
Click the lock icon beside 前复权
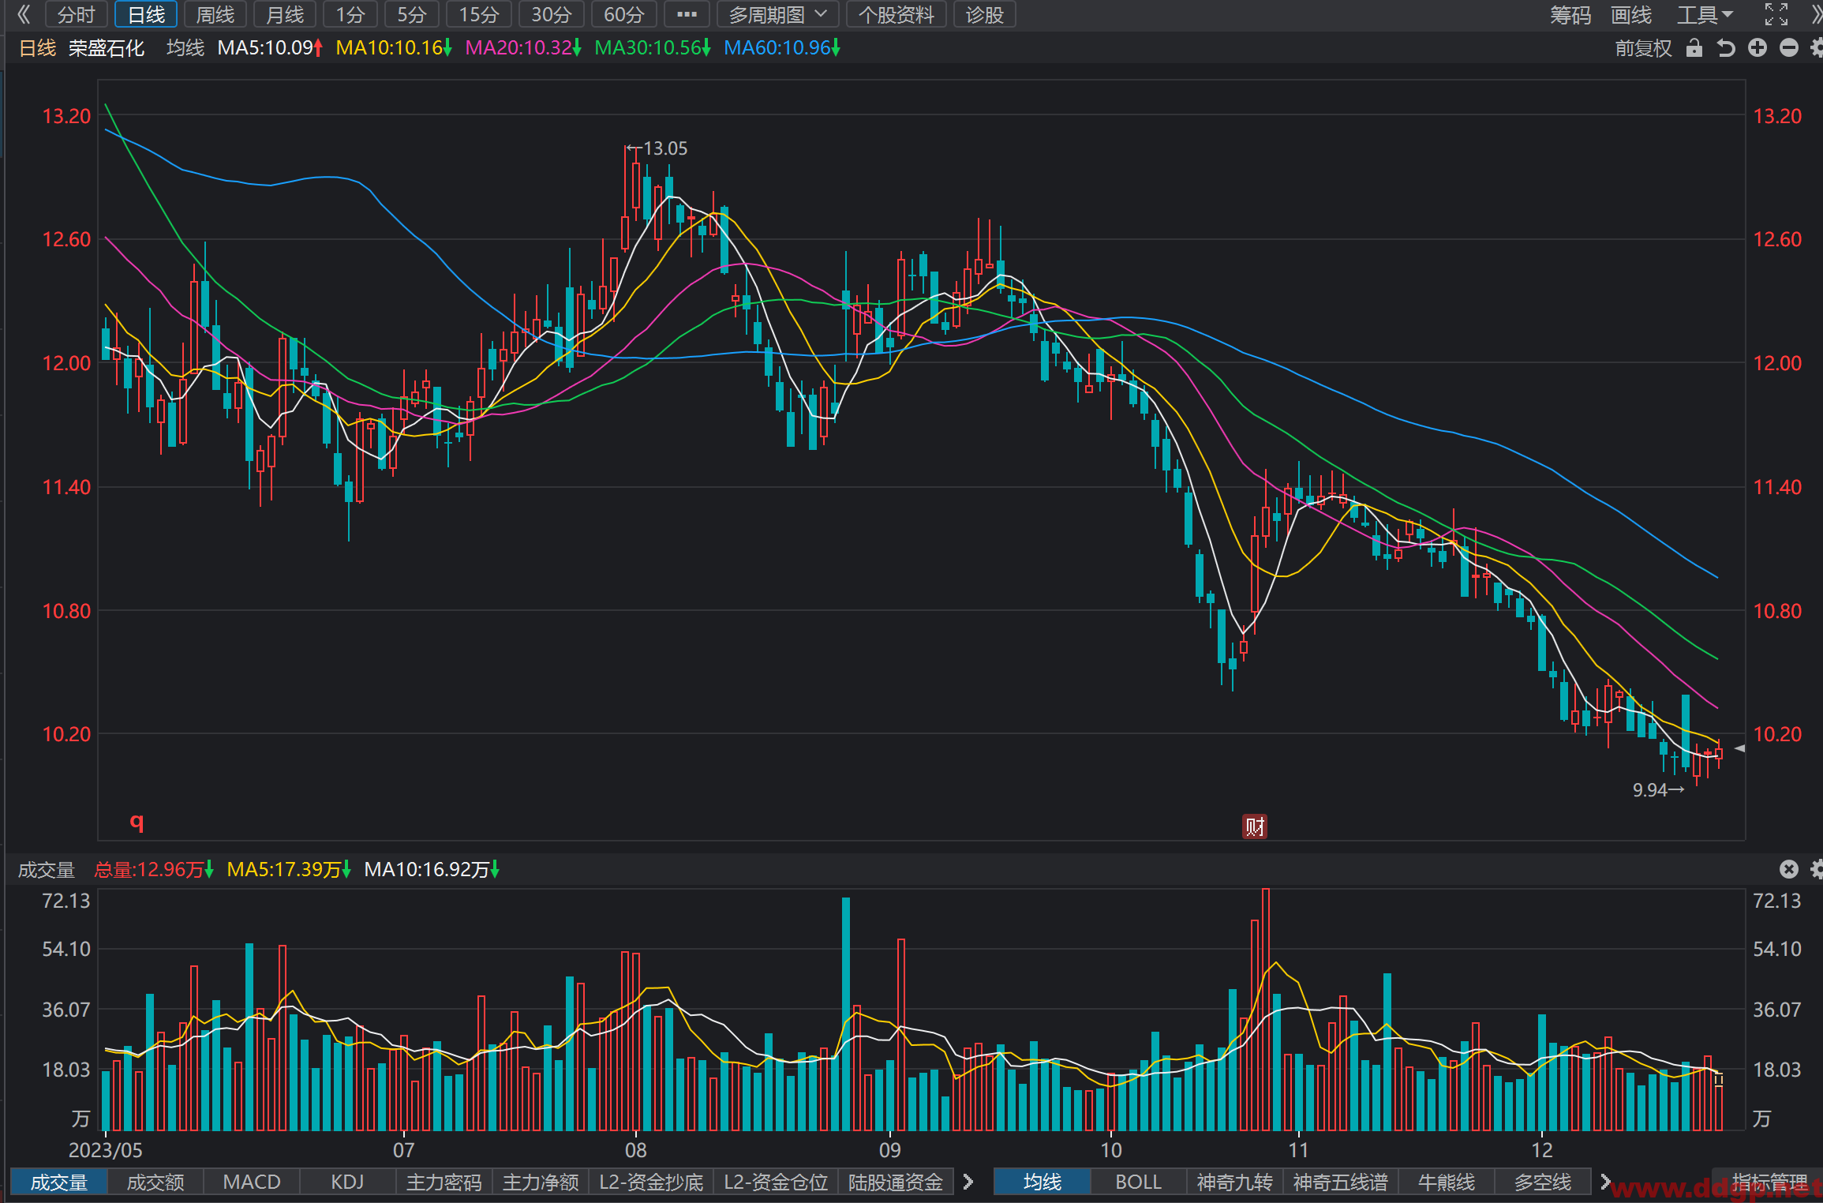coord(1694,48)
